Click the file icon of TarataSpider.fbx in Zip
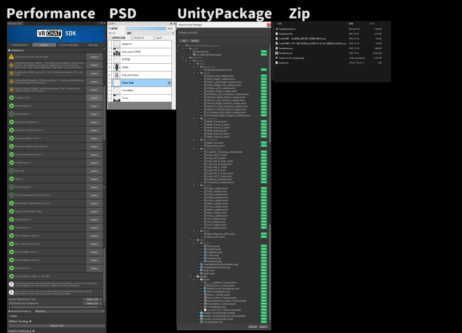Screen dimensions: 462x333 (x=277, y=33)
